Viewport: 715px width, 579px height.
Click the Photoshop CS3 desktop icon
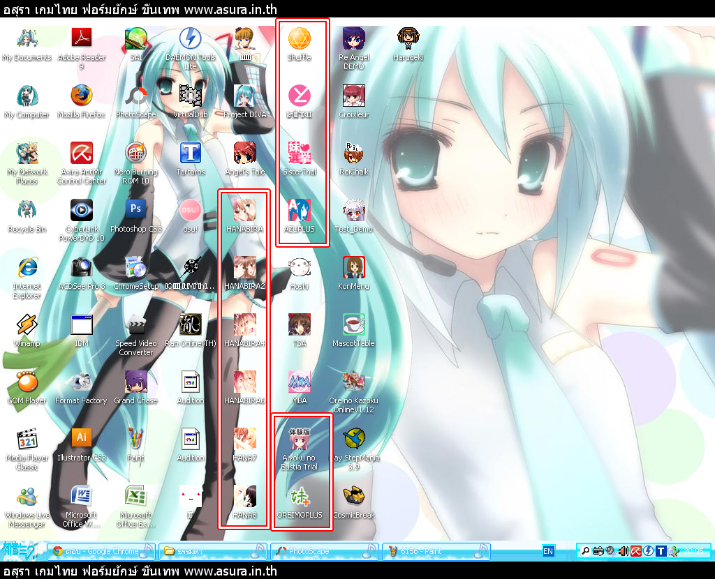[x=136, y=210]
